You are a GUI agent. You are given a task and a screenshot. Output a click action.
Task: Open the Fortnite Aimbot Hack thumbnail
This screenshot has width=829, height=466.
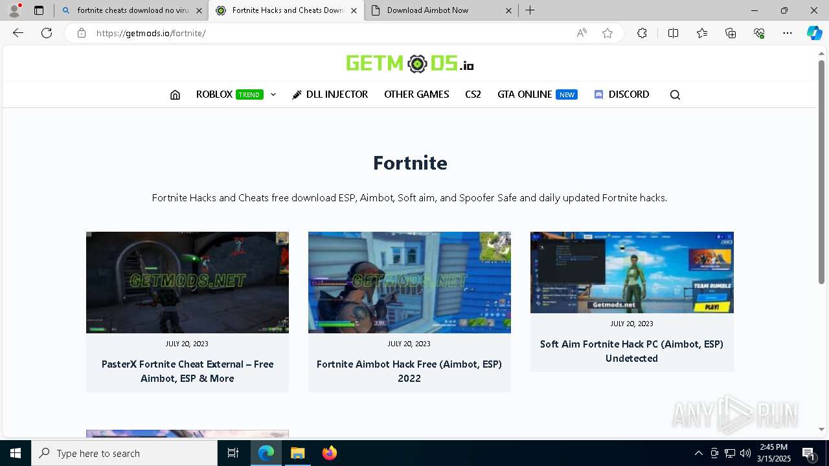409,282
